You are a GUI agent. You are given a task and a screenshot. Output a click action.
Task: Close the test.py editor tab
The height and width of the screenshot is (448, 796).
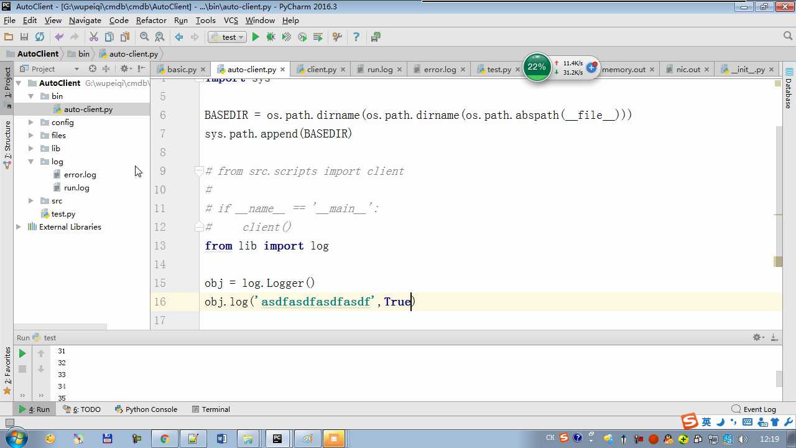pos(517,70)
